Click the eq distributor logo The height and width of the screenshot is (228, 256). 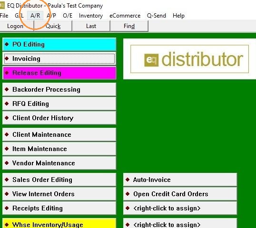[x=189, y=59]
